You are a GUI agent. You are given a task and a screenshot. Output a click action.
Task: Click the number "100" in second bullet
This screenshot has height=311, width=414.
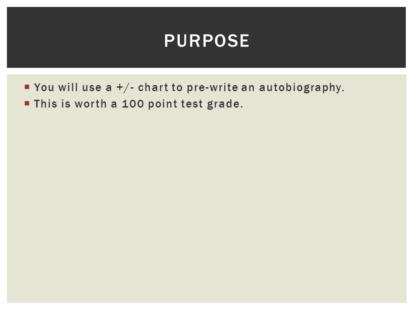click(133, 104)
